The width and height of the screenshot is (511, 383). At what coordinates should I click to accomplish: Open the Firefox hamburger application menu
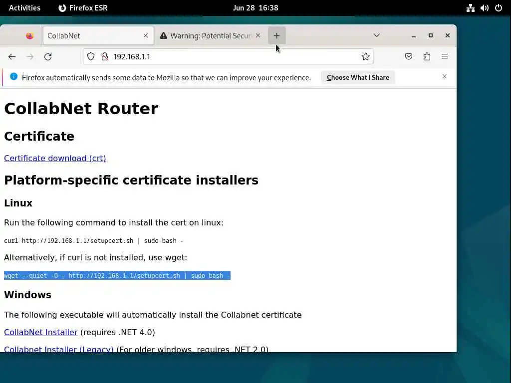tap(445, 57)
